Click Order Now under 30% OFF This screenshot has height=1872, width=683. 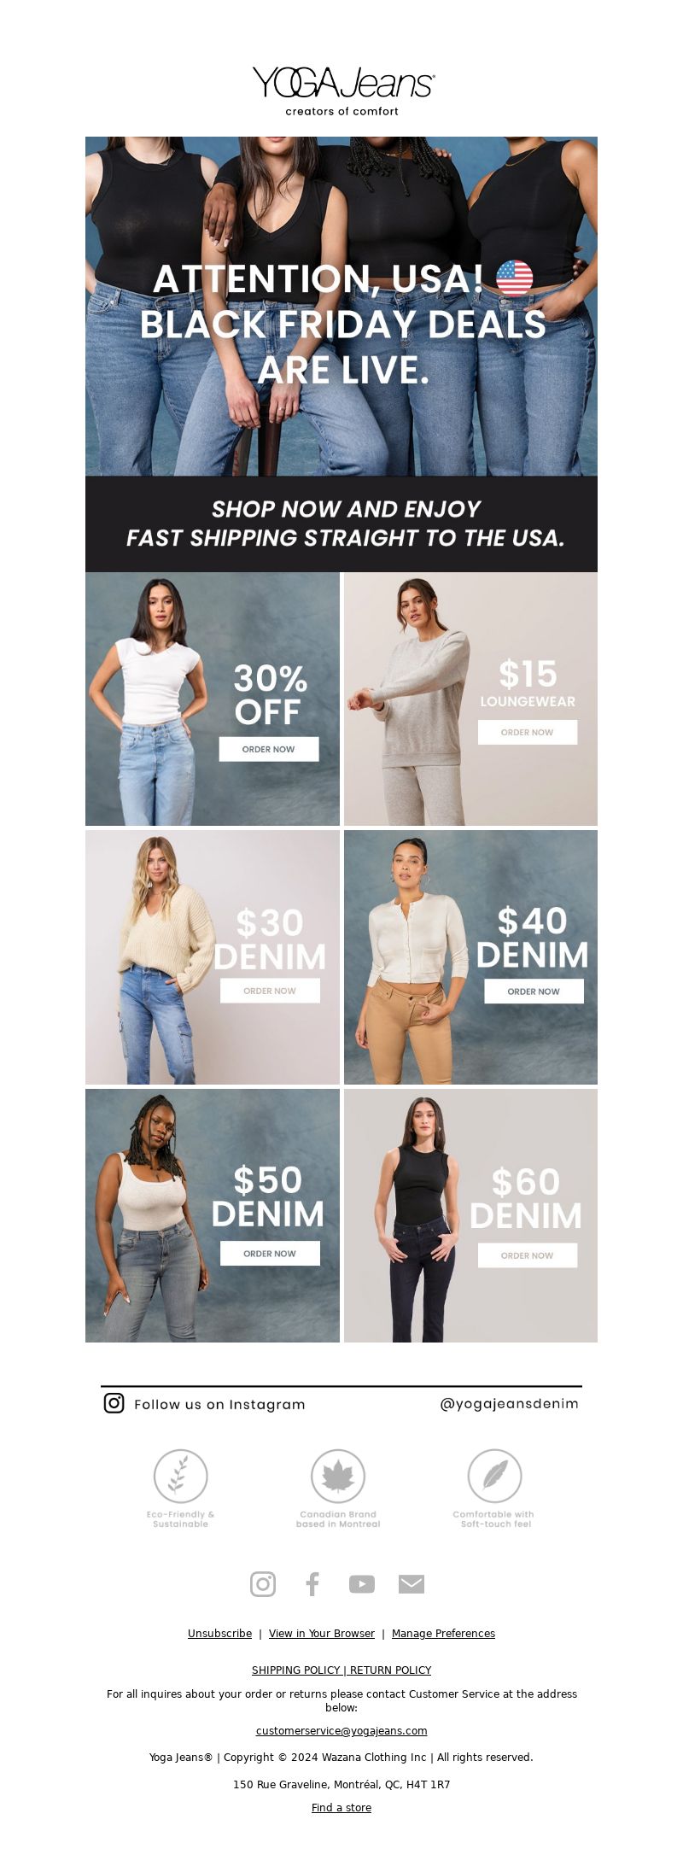pos(269,749)
